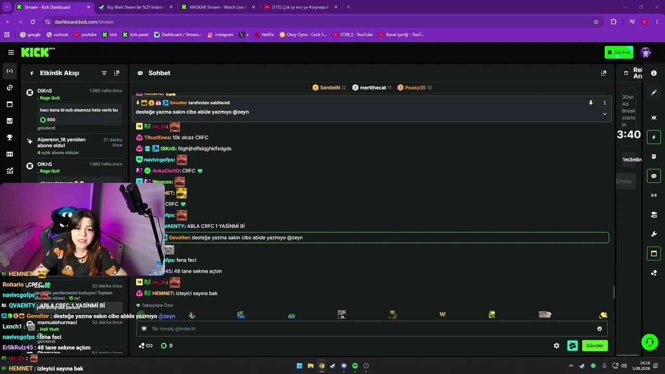Image resolution: width=665 pixels, height=374 pixels.
Task: Open the profile avatar menu
Action: click(x=646, y=52)
